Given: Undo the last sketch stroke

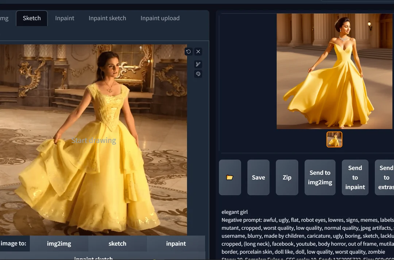Looking at the screenshot, I should (189, 51).
